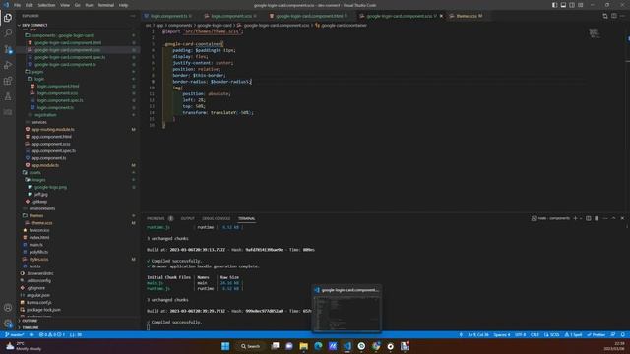This screenshot has width=630, height=354.
Task: Open Explorer more actions ellipsis
Action: [x=133, y=16]
